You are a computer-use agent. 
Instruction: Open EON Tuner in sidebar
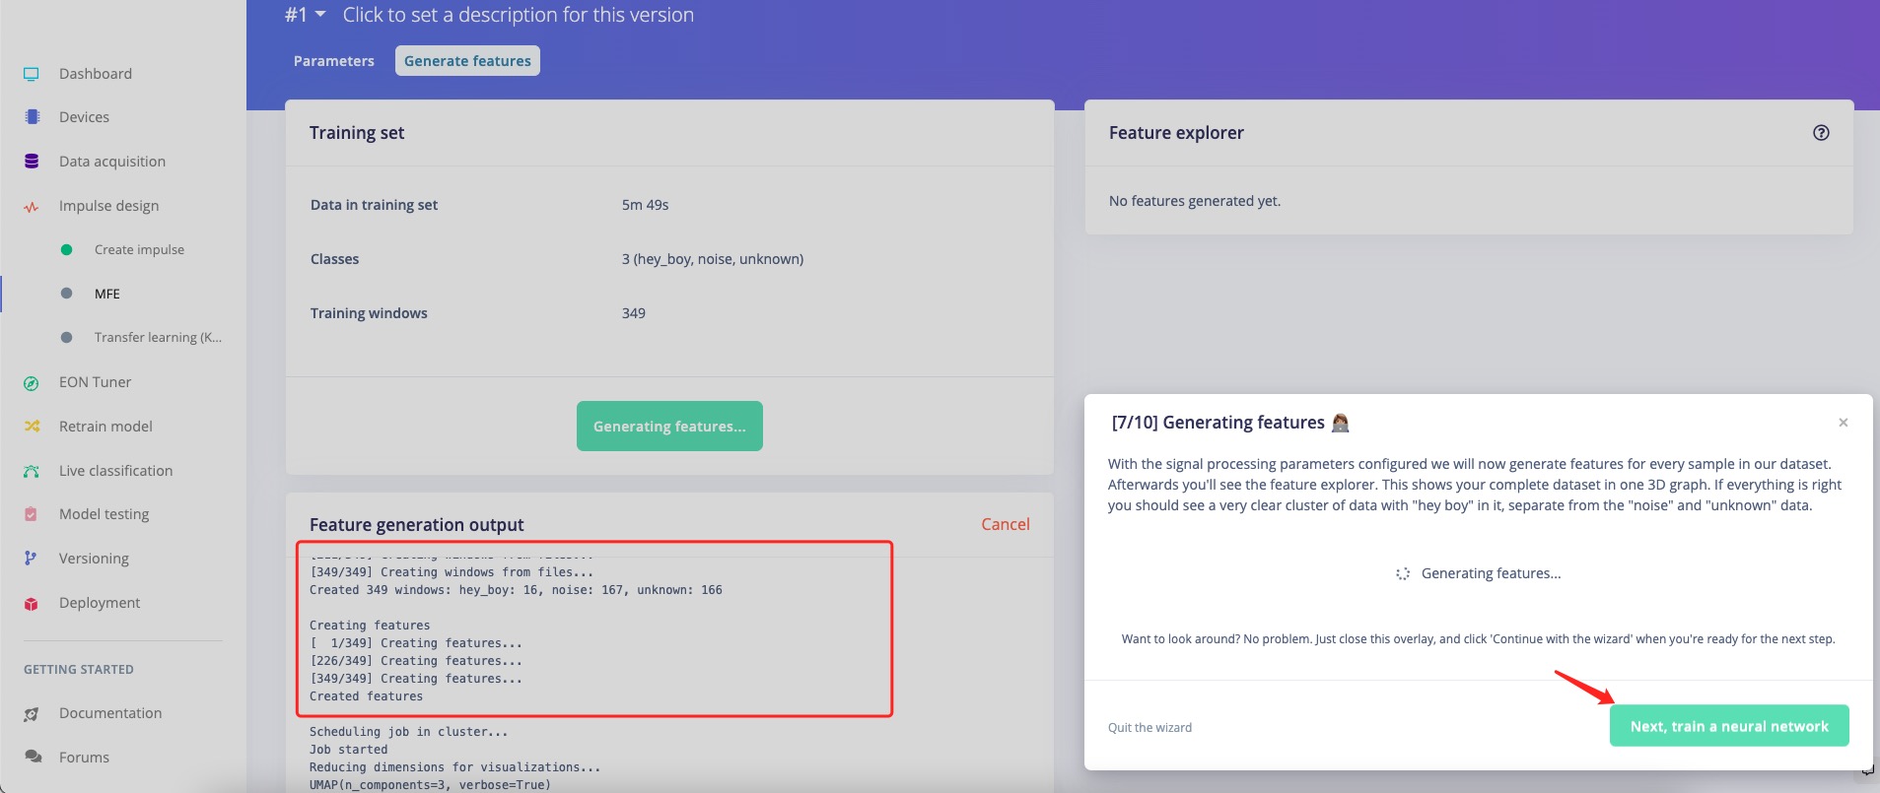pyautogui.click(x=95, y=382)
